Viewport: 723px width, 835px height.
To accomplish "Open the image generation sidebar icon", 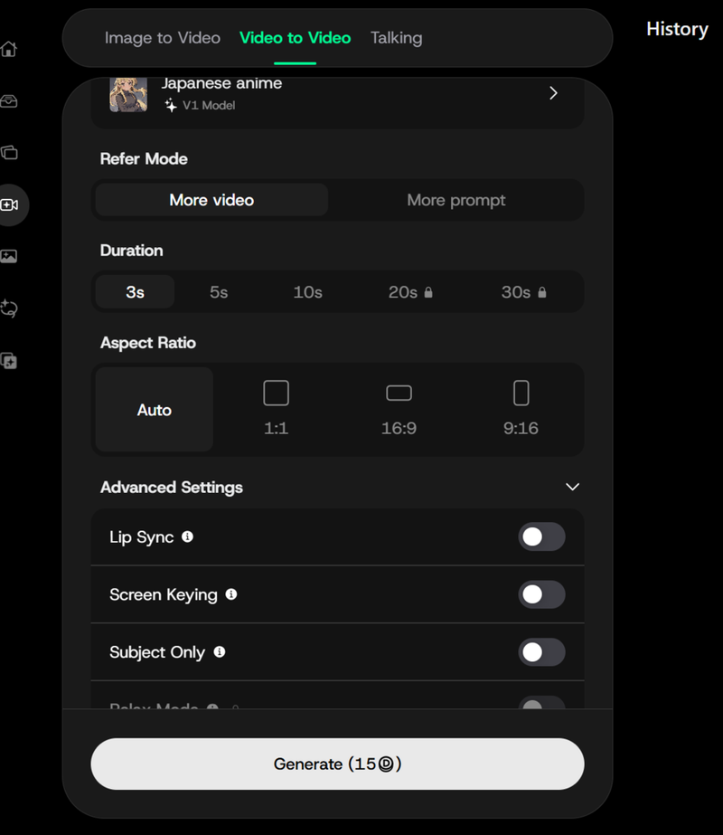I will click(8, 256).
